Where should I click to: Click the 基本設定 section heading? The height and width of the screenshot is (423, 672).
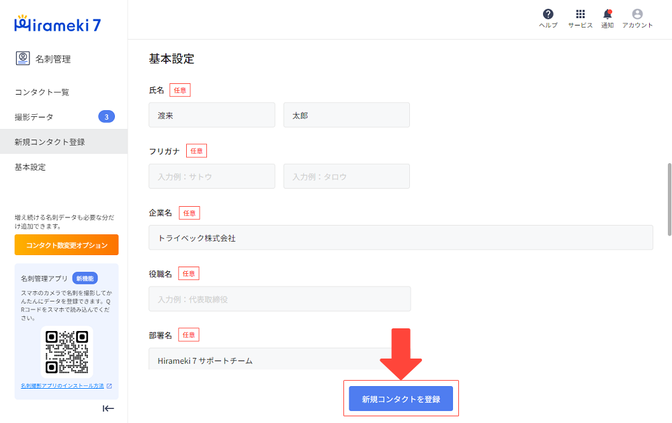[171, 58]
